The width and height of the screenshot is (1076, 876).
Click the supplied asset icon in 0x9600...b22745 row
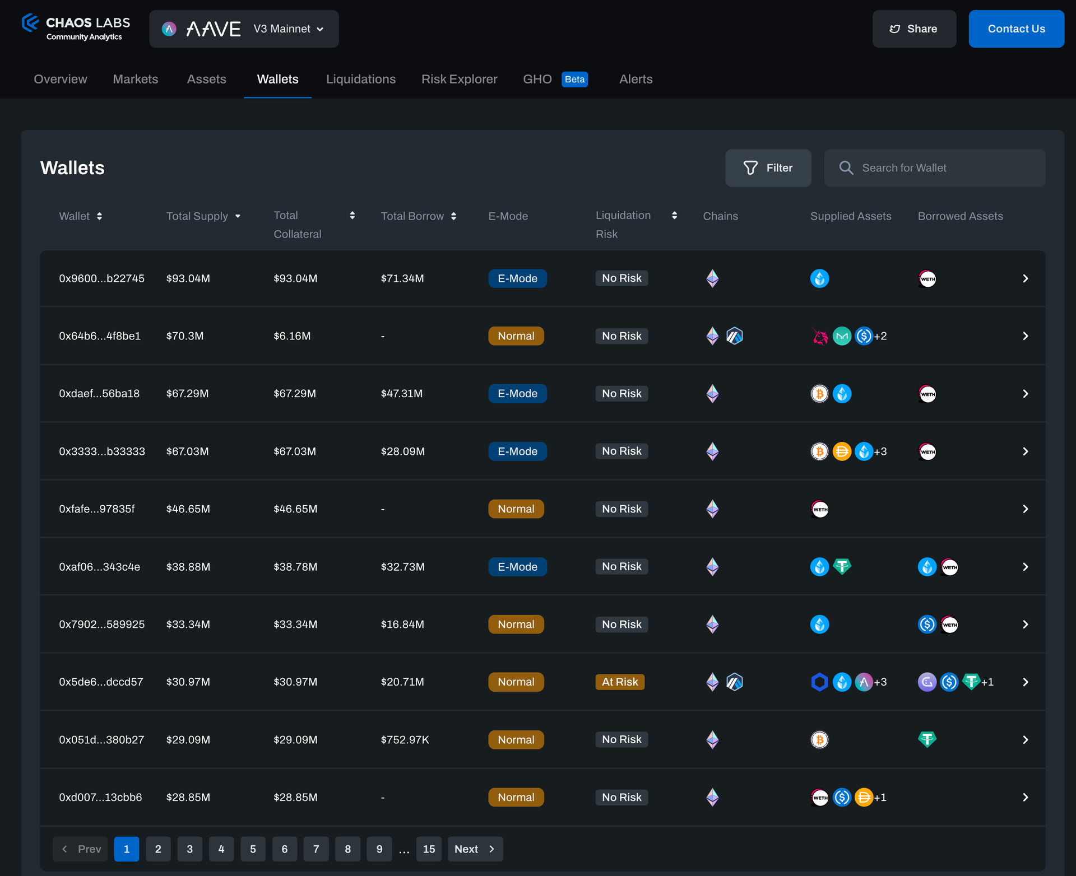point(819,278)
